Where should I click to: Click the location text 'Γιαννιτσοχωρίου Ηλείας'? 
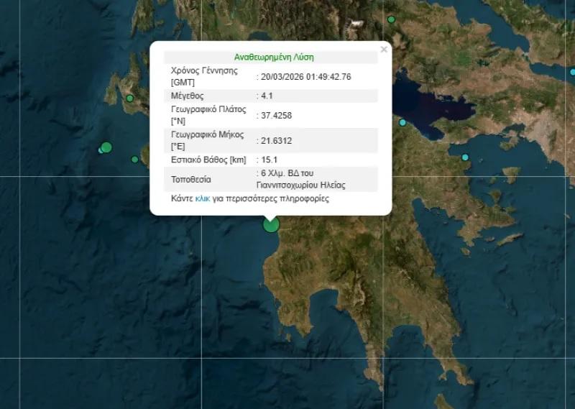pos(300,185)
